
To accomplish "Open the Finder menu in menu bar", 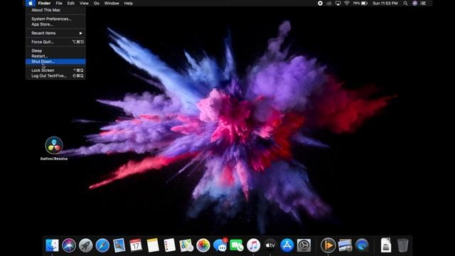I will (44, 3).
